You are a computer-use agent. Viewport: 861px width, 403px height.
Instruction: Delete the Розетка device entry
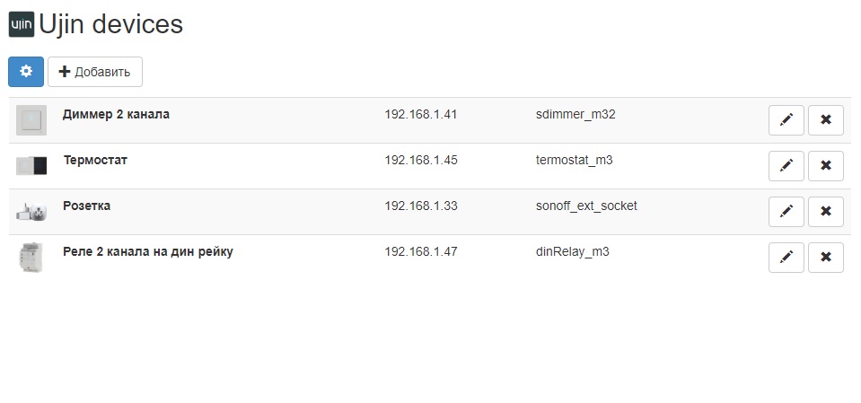tap(826, 212)
